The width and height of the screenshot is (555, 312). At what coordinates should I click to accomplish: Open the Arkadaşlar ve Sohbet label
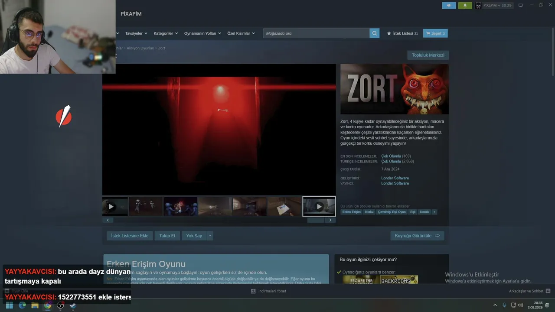526,291
